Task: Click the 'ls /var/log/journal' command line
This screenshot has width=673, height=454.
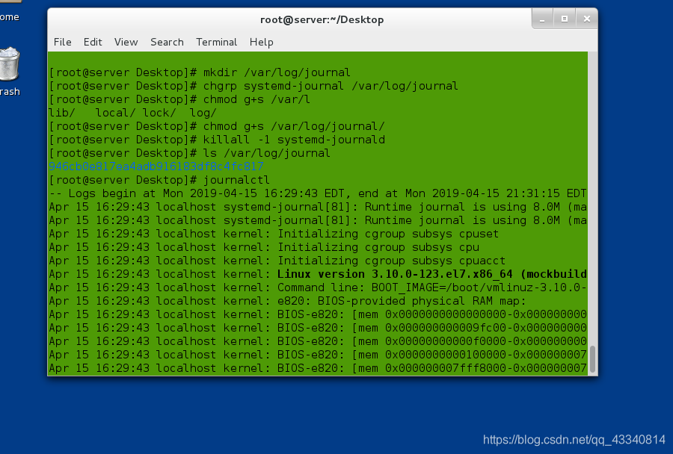Action: point(189,153)
